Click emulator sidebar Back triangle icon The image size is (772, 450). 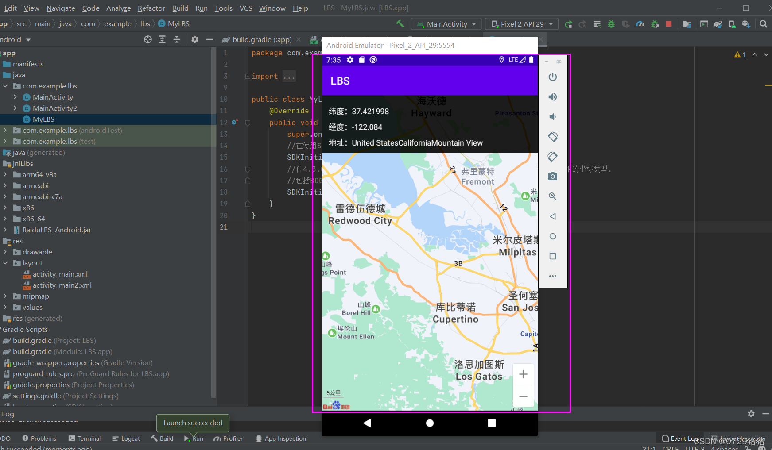click(x=553, y=216)
